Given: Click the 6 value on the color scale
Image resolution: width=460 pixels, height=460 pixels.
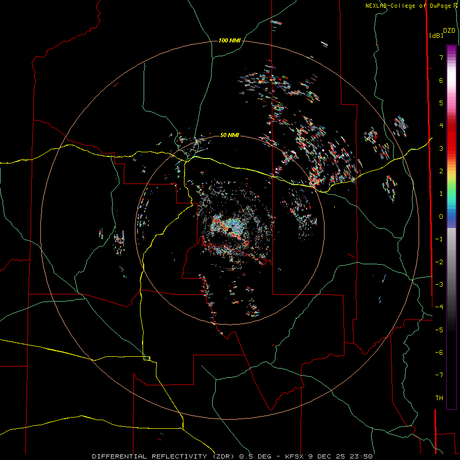Looking at the screenshot, I should (x=441, y=80).
